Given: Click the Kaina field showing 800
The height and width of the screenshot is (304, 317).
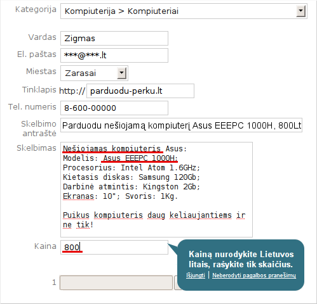Looking at the screenshot, I should click(114, 247).
